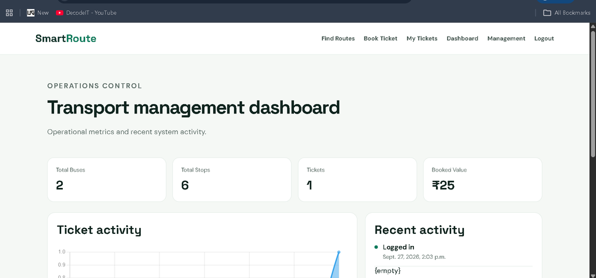The width and height of the screenshot is (596, 278).
Task: Open the DecodeIT - YouTube bookmark
Action: pos(86,13)
